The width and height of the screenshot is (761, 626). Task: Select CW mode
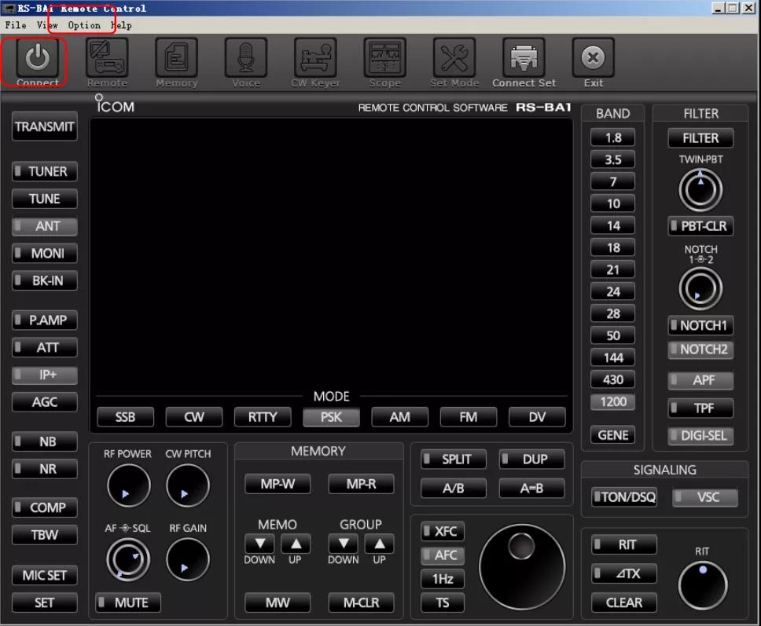point(194,417)
